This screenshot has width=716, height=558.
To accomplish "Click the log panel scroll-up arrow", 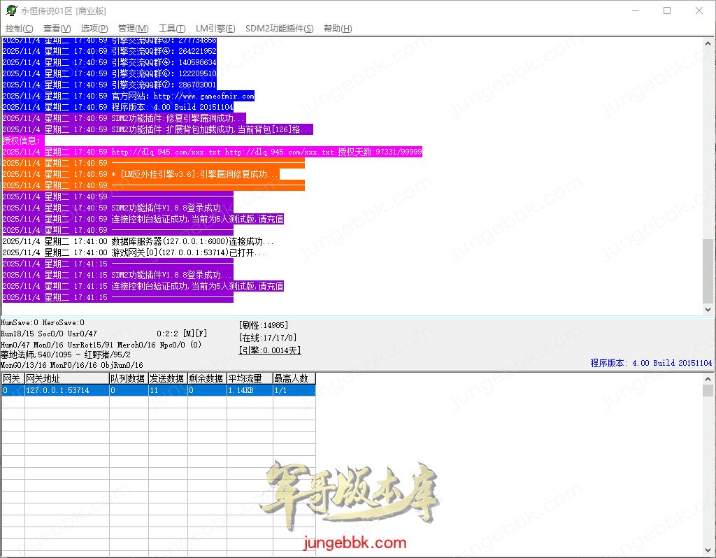I will (x=708, y=43).
